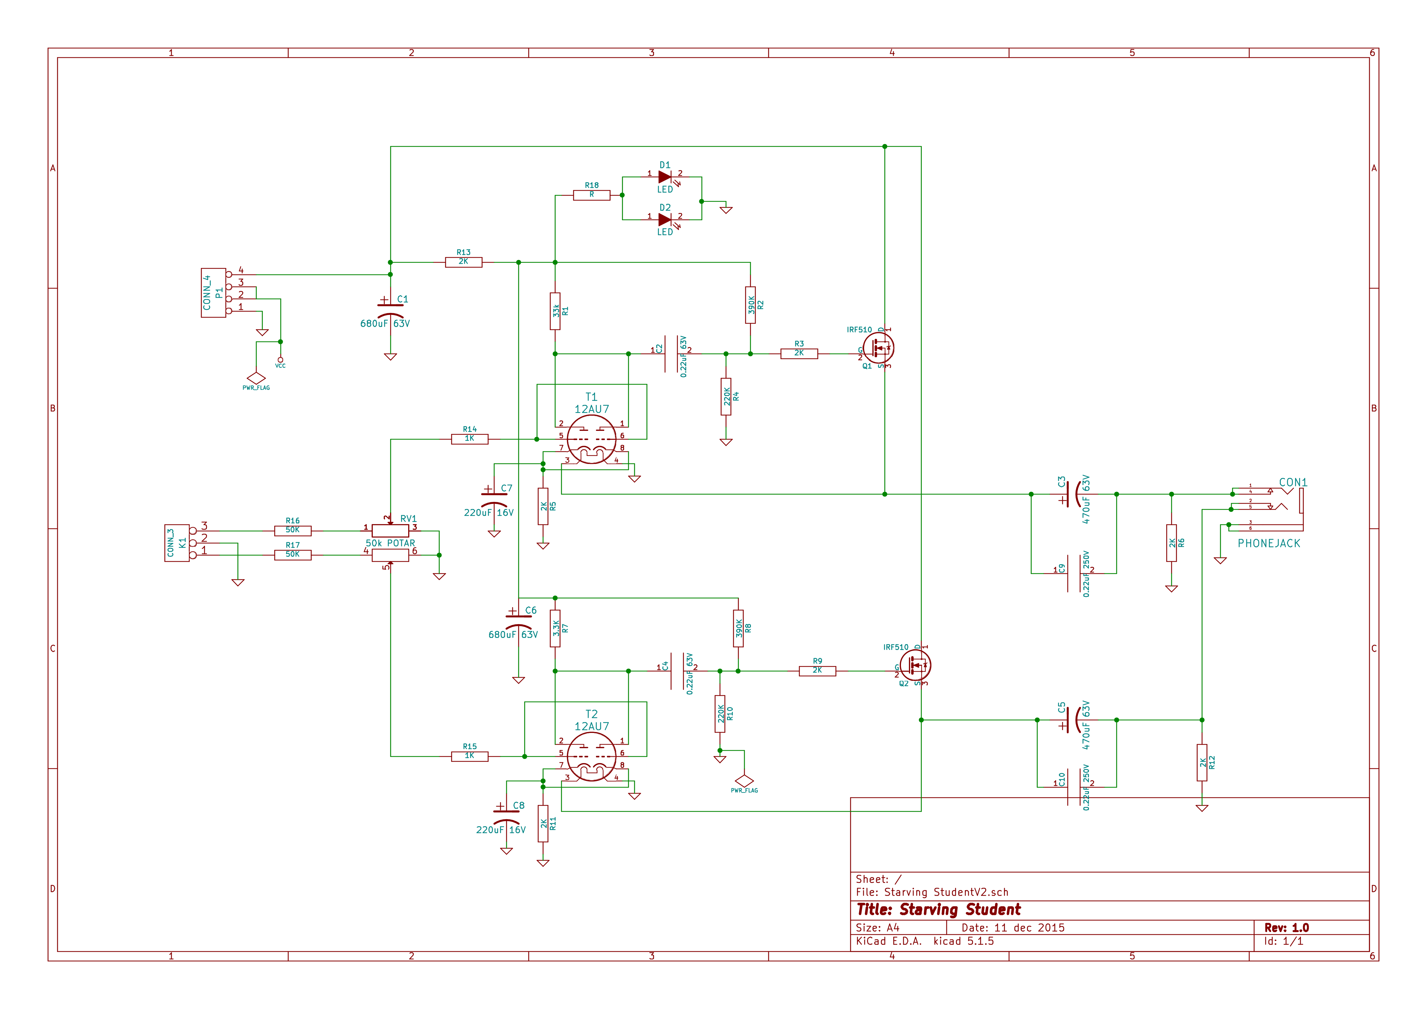Click the C4 0.22uF 63V capacitor
The image size is (1427, 1009).
click(677, 671)
